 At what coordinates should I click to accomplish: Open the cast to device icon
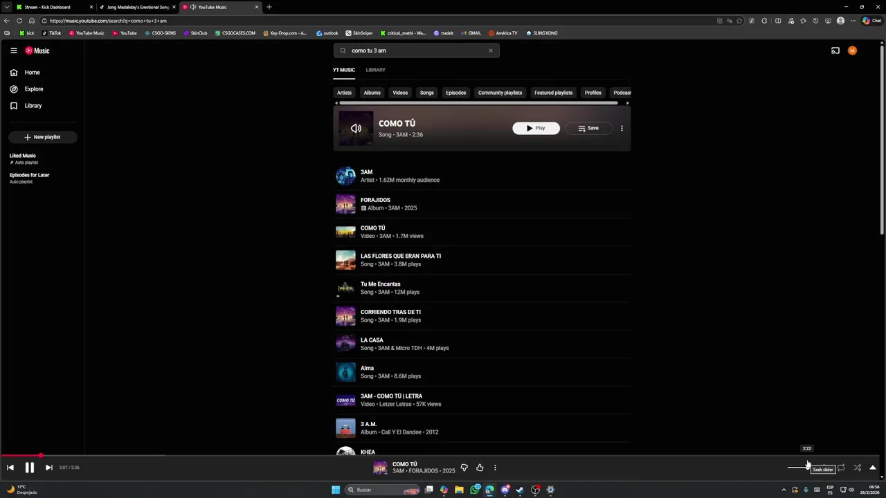[x=835, y=50]
